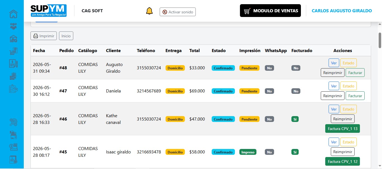Image resolution: width=382 pixels, height=169 pixels.
Task: Open the invoice with pen sidebar icon
Action: tap(13, 63)
